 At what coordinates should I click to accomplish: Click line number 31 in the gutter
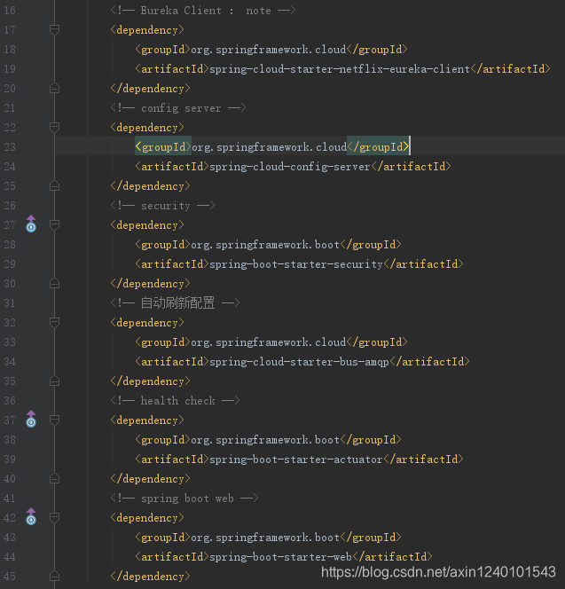point(10,302)
